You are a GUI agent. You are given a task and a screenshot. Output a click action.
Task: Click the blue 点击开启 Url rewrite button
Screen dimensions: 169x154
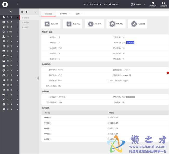coord(130,43)
